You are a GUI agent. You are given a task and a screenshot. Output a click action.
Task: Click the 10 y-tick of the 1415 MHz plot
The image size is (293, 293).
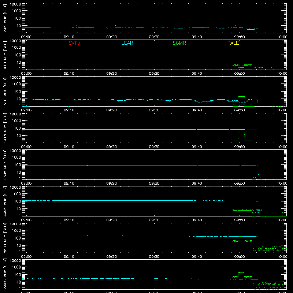19,136
